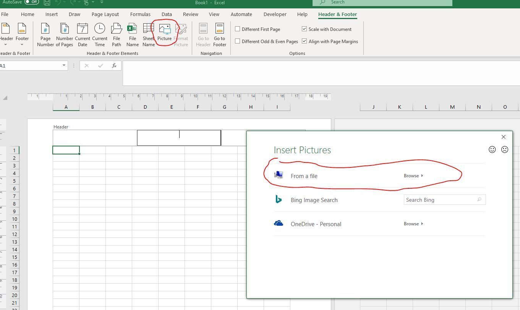520x310 pixels.
Task: Toggle Different Odd & Even Pages
Action: click(238, 41)
